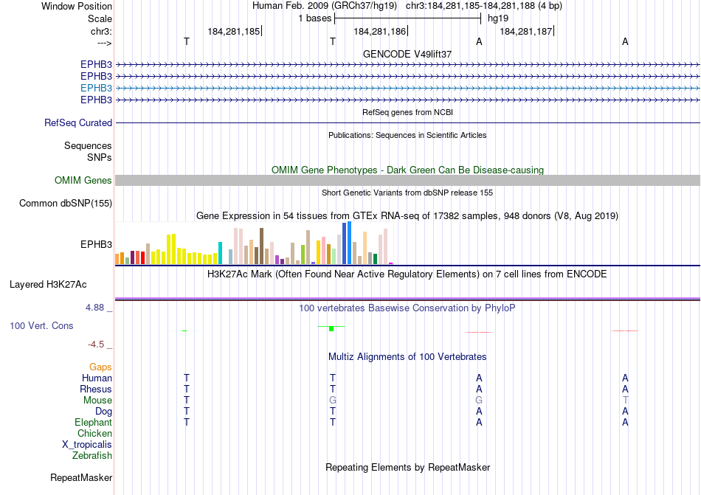Open the H3K27Ac Mark on 7 cell lines title
701x495 pixels.
click(x=407, y=274)
